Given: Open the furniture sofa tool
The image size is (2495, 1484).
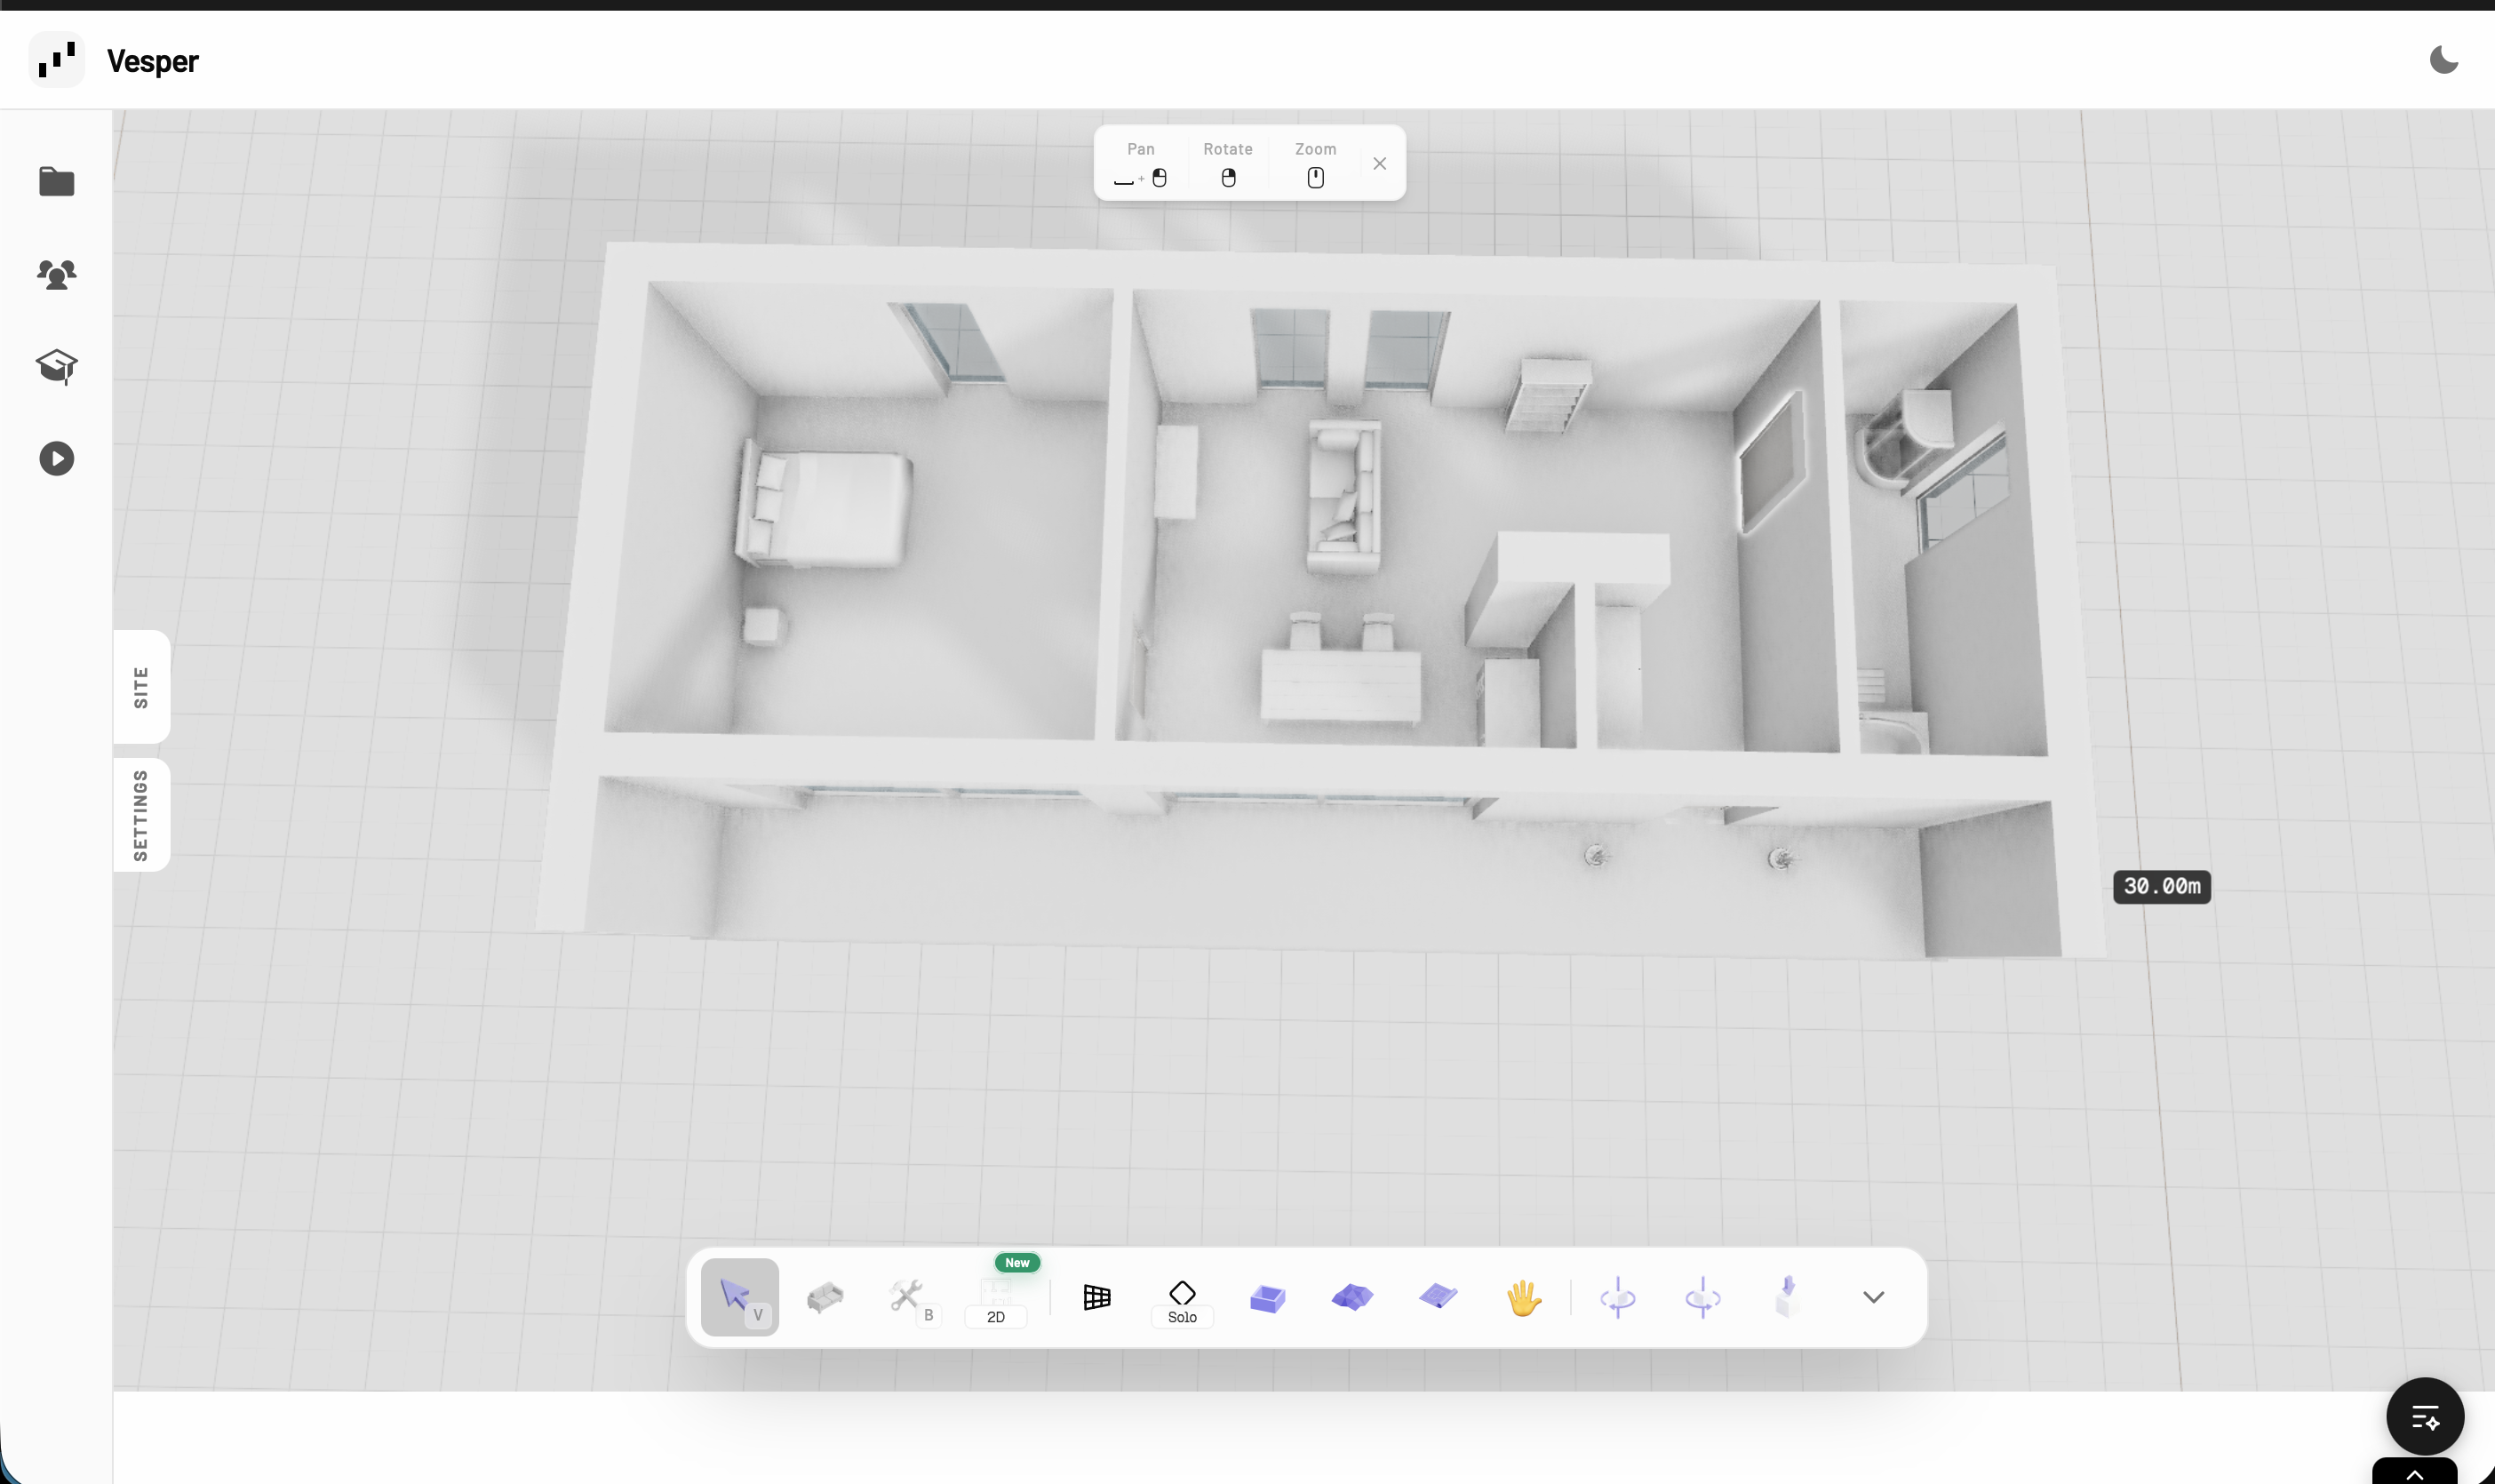Looking at the screenshot, I should click(825, 1297).
